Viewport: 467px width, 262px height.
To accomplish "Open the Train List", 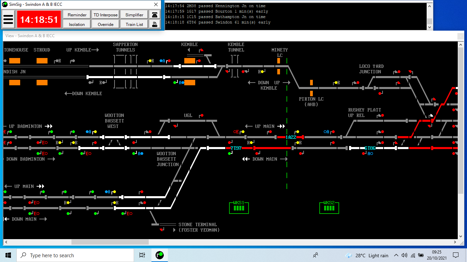I will click(134, 24).
